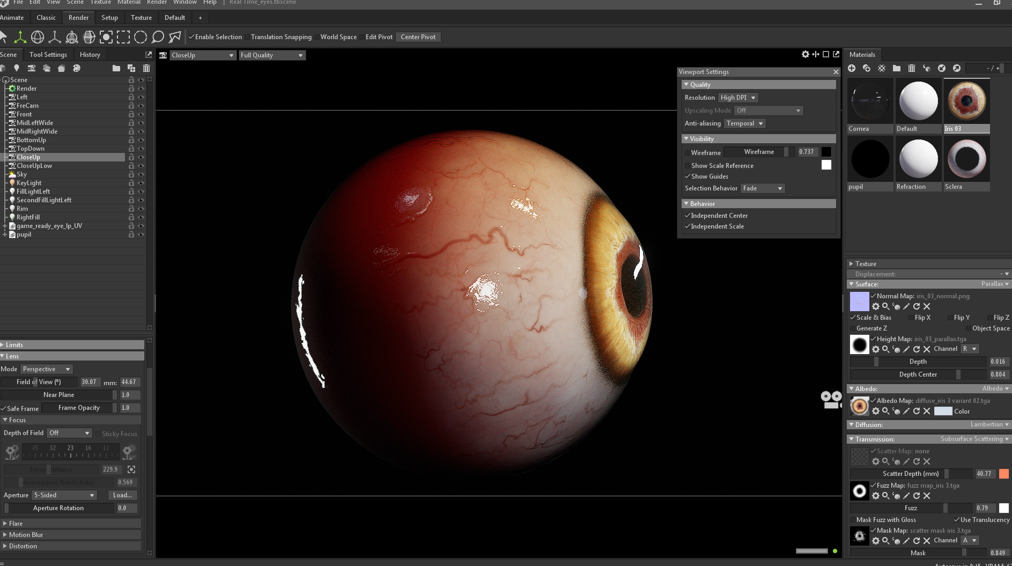Image resolution: width=1012 pixels, height=566 pixels.
Task: Duplicate the selected scene object
Action: pos(131,68)
